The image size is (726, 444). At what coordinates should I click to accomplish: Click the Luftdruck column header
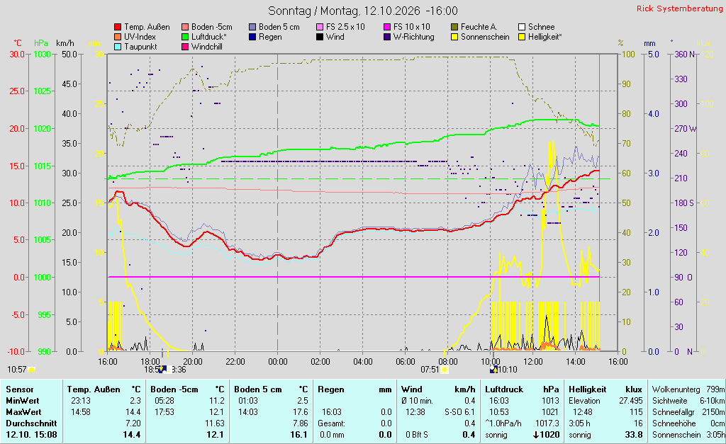(x=504, y=389)
